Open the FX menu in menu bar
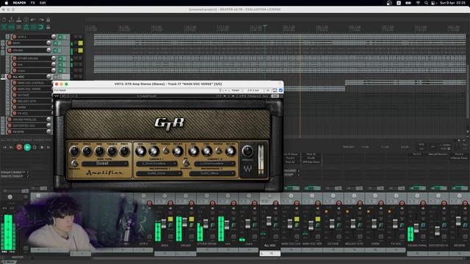This screenshot has width=470, height=264. click(x=32, y=3)
